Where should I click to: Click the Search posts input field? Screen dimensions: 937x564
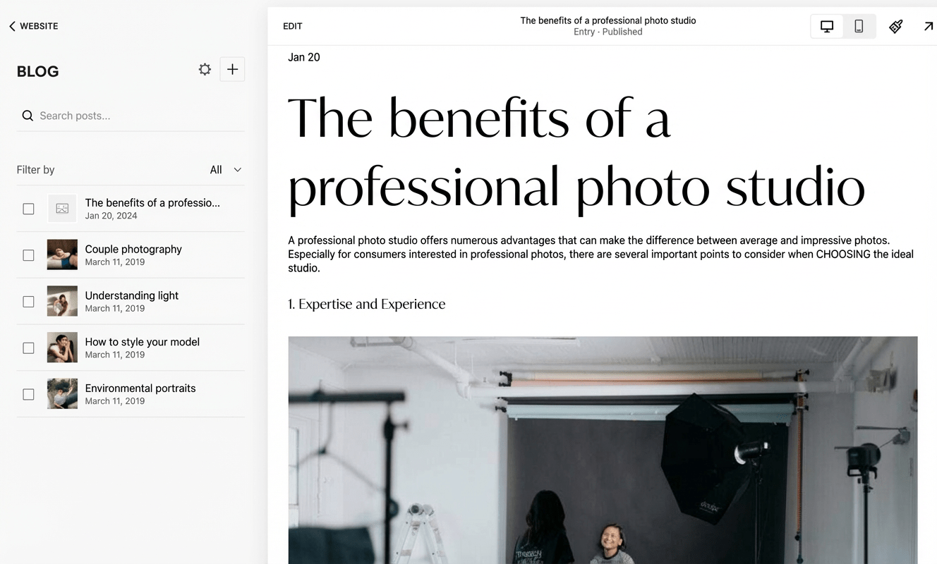138,116
